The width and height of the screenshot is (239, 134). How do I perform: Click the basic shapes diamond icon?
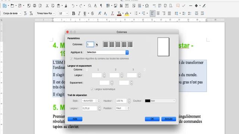196,6
